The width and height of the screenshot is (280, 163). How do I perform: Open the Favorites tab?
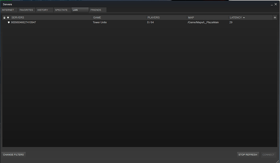(26, 10)
